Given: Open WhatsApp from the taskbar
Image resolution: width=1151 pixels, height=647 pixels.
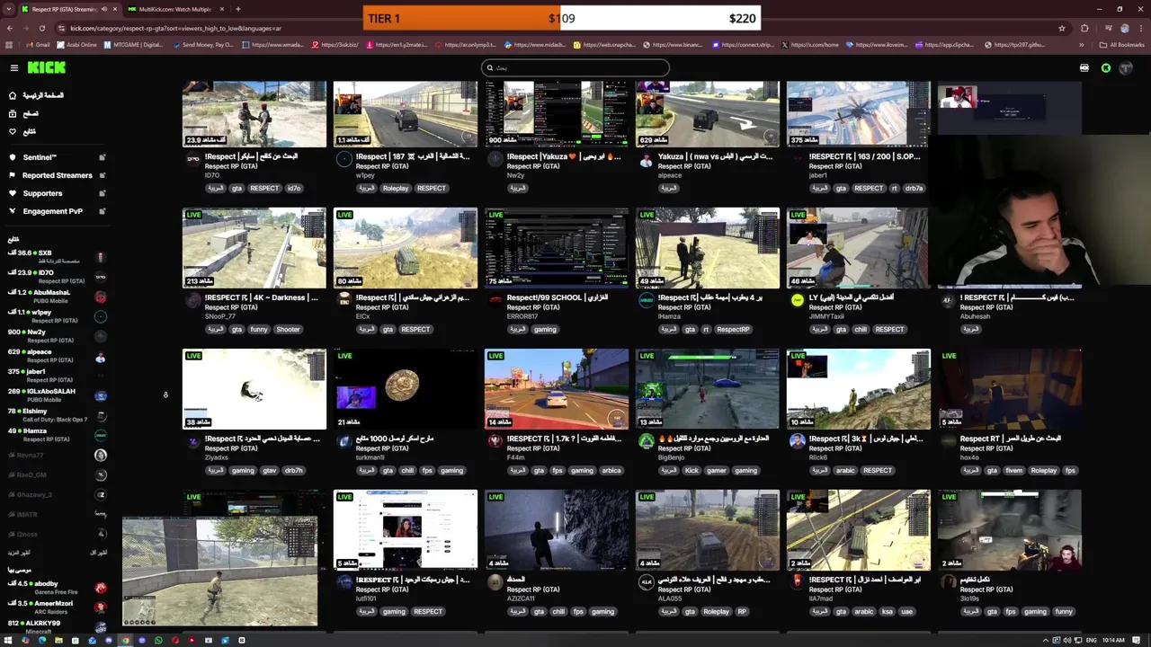Looking at the screenshot, I should [x=158, y=641].
